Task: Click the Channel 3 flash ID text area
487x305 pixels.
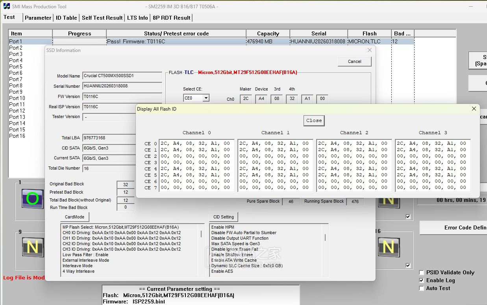Action: 433,165
